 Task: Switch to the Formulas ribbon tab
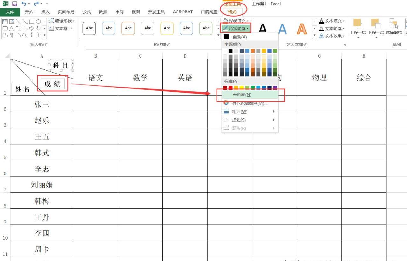[x=86, y=12]
